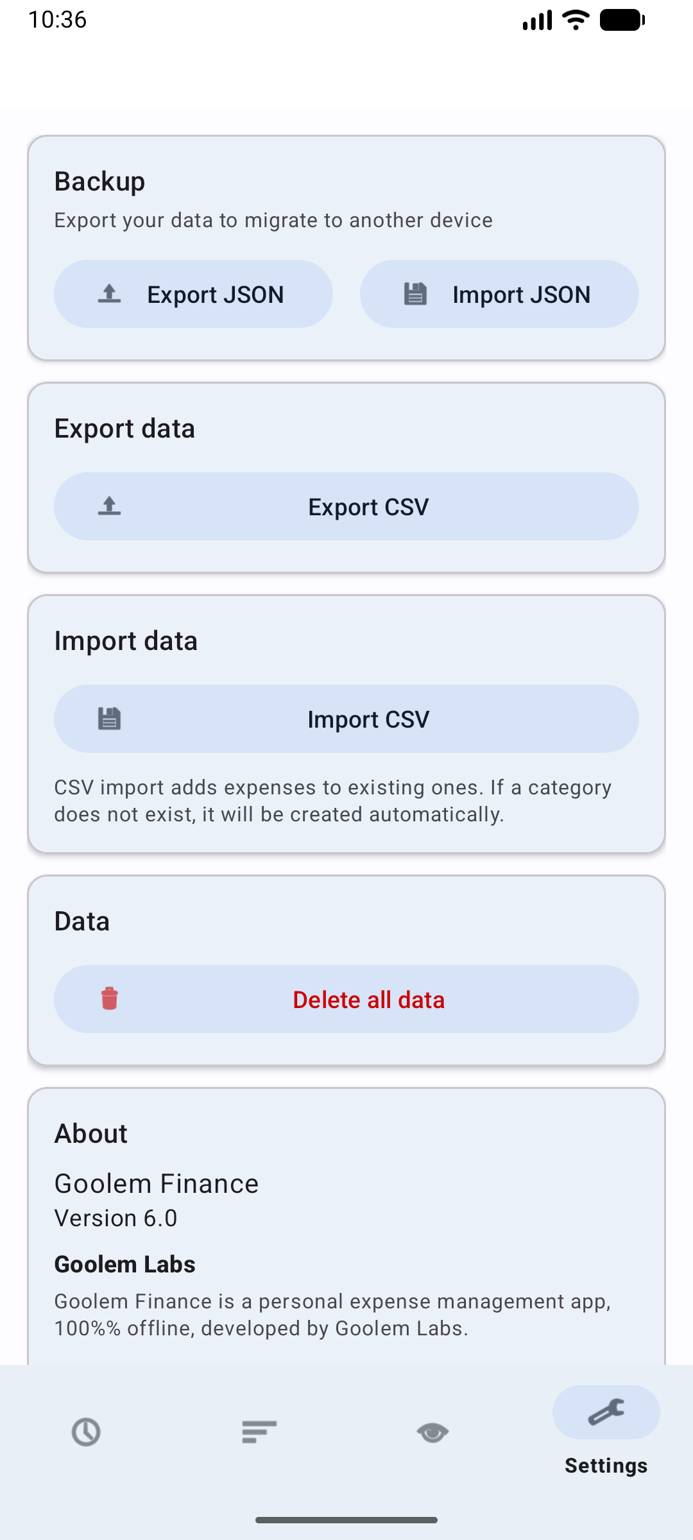The width and height of the screenshot is (693, 1540).
Task: Tap the Wi-Fi icon in status bar
Action: point(576,20)
